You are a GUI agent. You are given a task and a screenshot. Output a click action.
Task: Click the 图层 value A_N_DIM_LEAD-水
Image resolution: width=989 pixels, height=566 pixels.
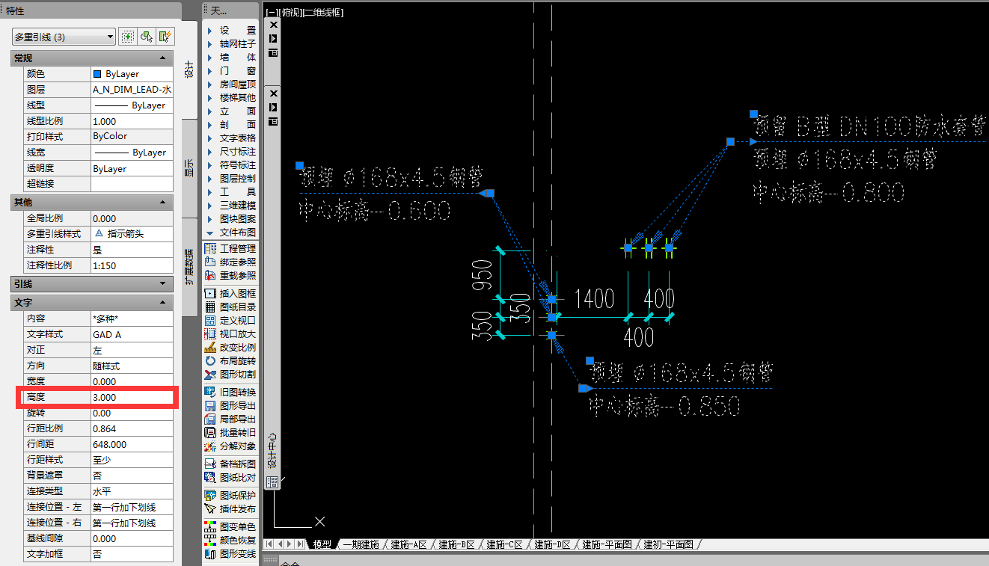coord(132,90)
